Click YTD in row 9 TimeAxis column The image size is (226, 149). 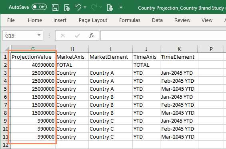[146, 121]
